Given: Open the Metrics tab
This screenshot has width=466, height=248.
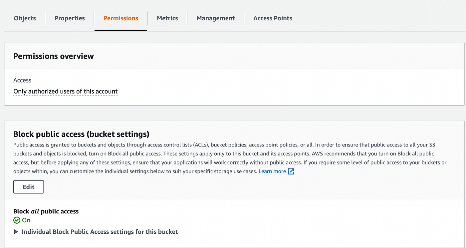Looking at the screenshot, I should click(x=167, y=18).
